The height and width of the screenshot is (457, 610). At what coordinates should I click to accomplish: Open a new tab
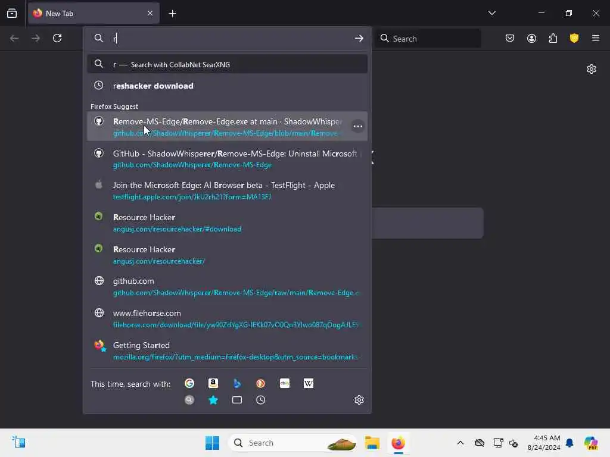(172, 14)
